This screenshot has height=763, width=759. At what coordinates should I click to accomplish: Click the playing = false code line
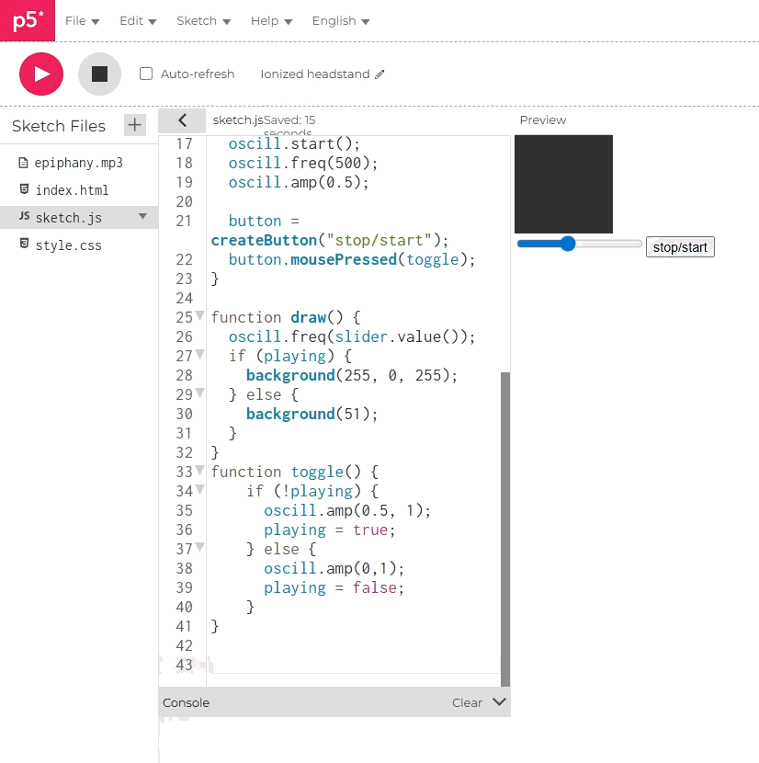(334, 587)
